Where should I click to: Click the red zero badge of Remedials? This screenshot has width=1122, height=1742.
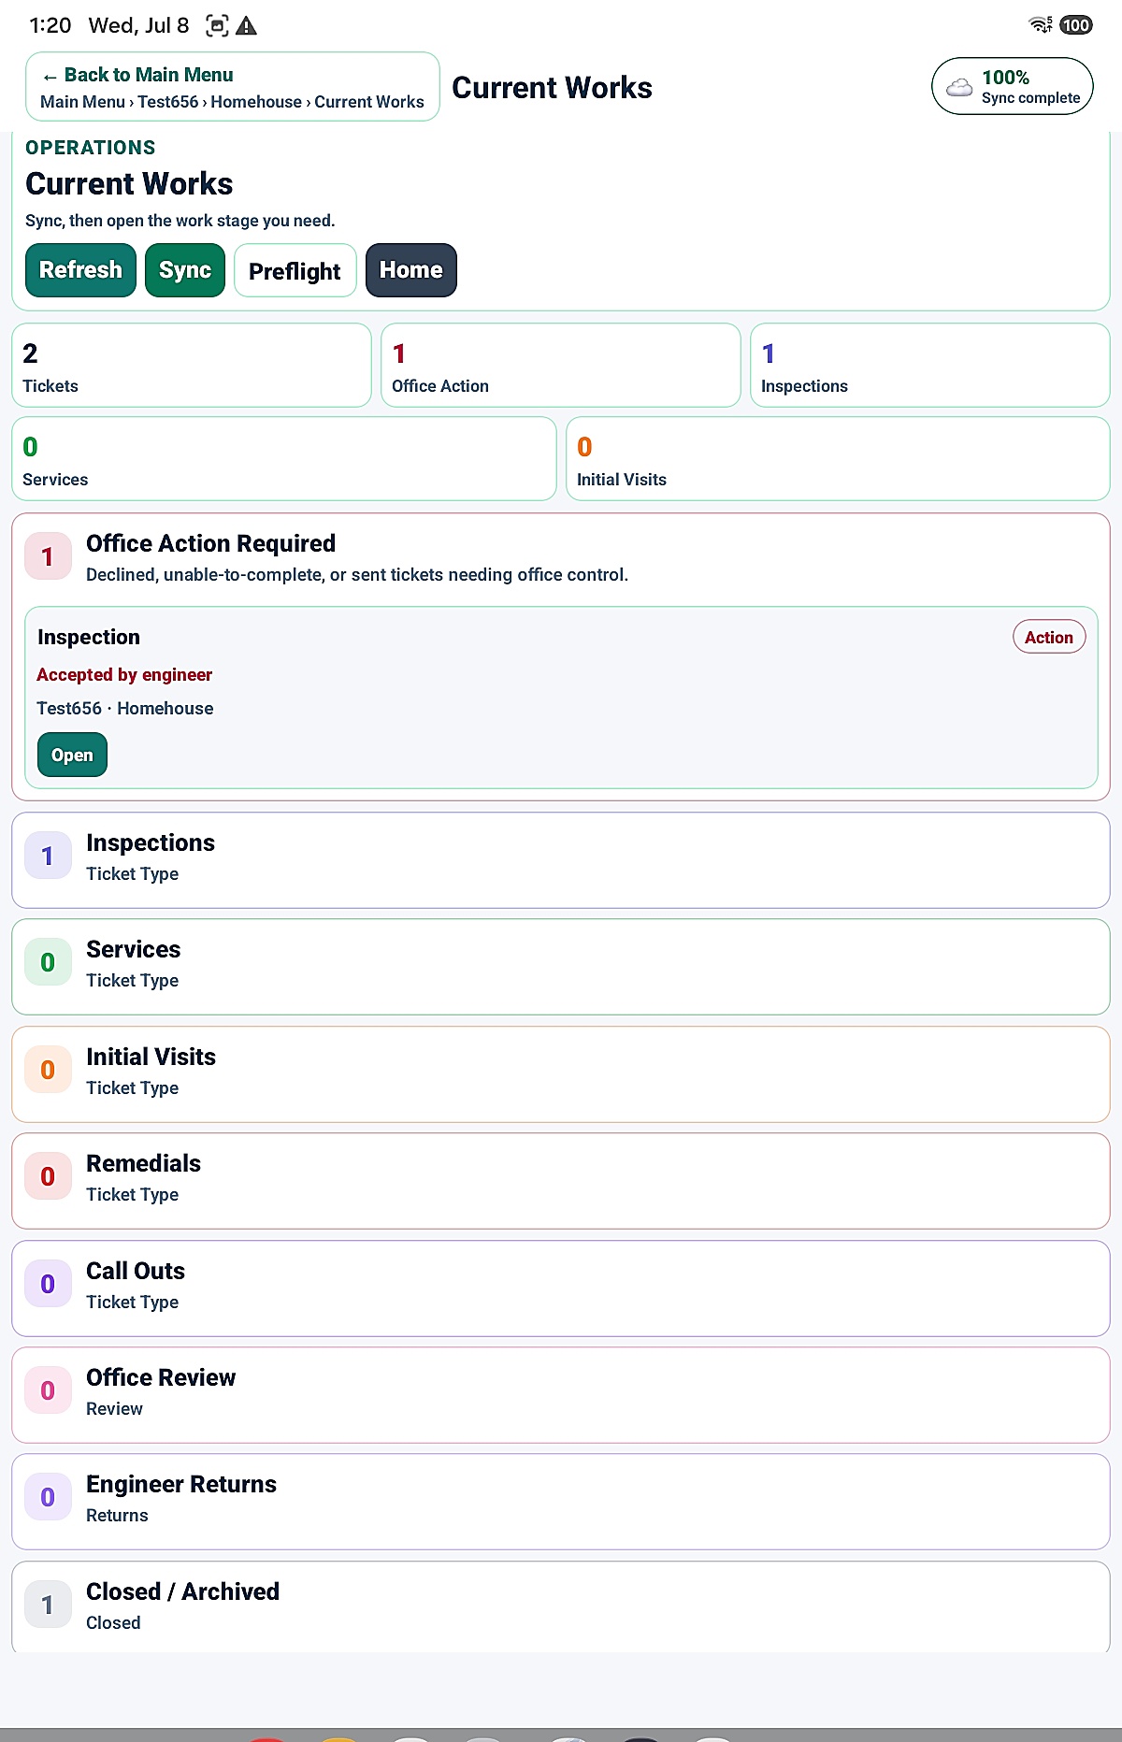[48, 1176]
